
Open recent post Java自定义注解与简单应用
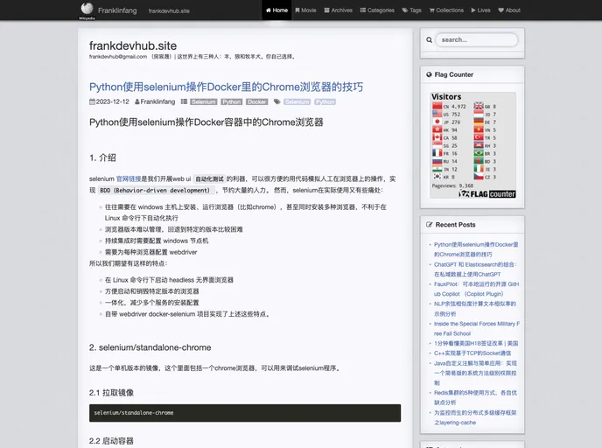tap(475, 373)
